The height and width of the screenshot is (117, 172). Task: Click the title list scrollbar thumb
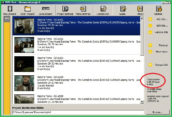142,38
